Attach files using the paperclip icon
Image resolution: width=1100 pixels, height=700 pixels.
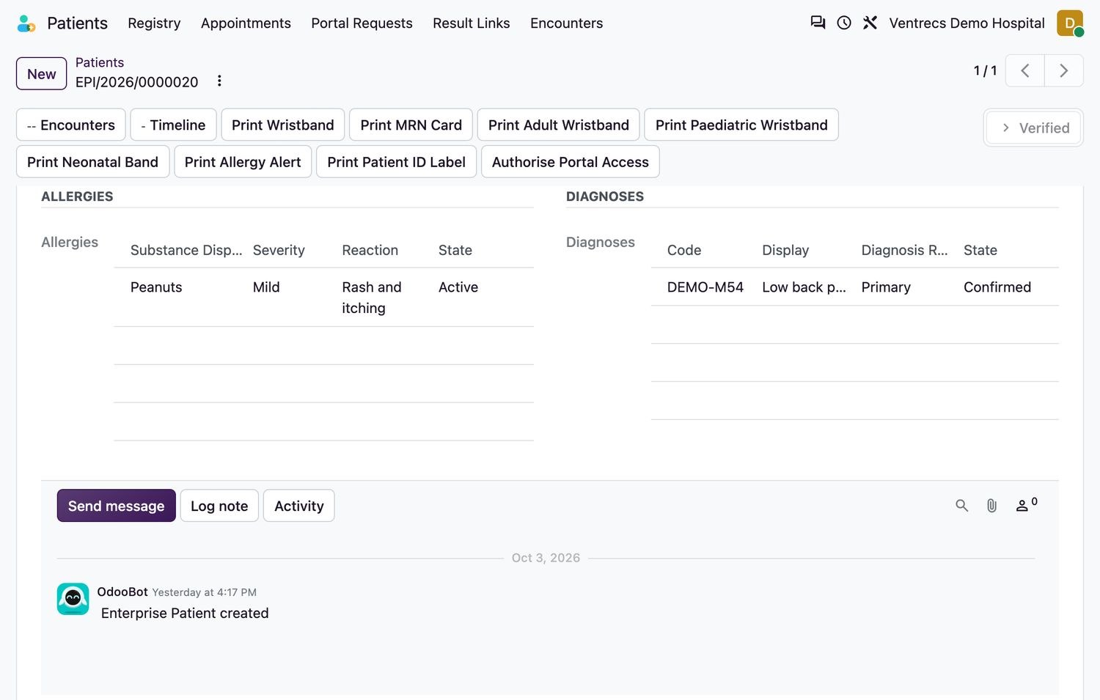(991, 506)
